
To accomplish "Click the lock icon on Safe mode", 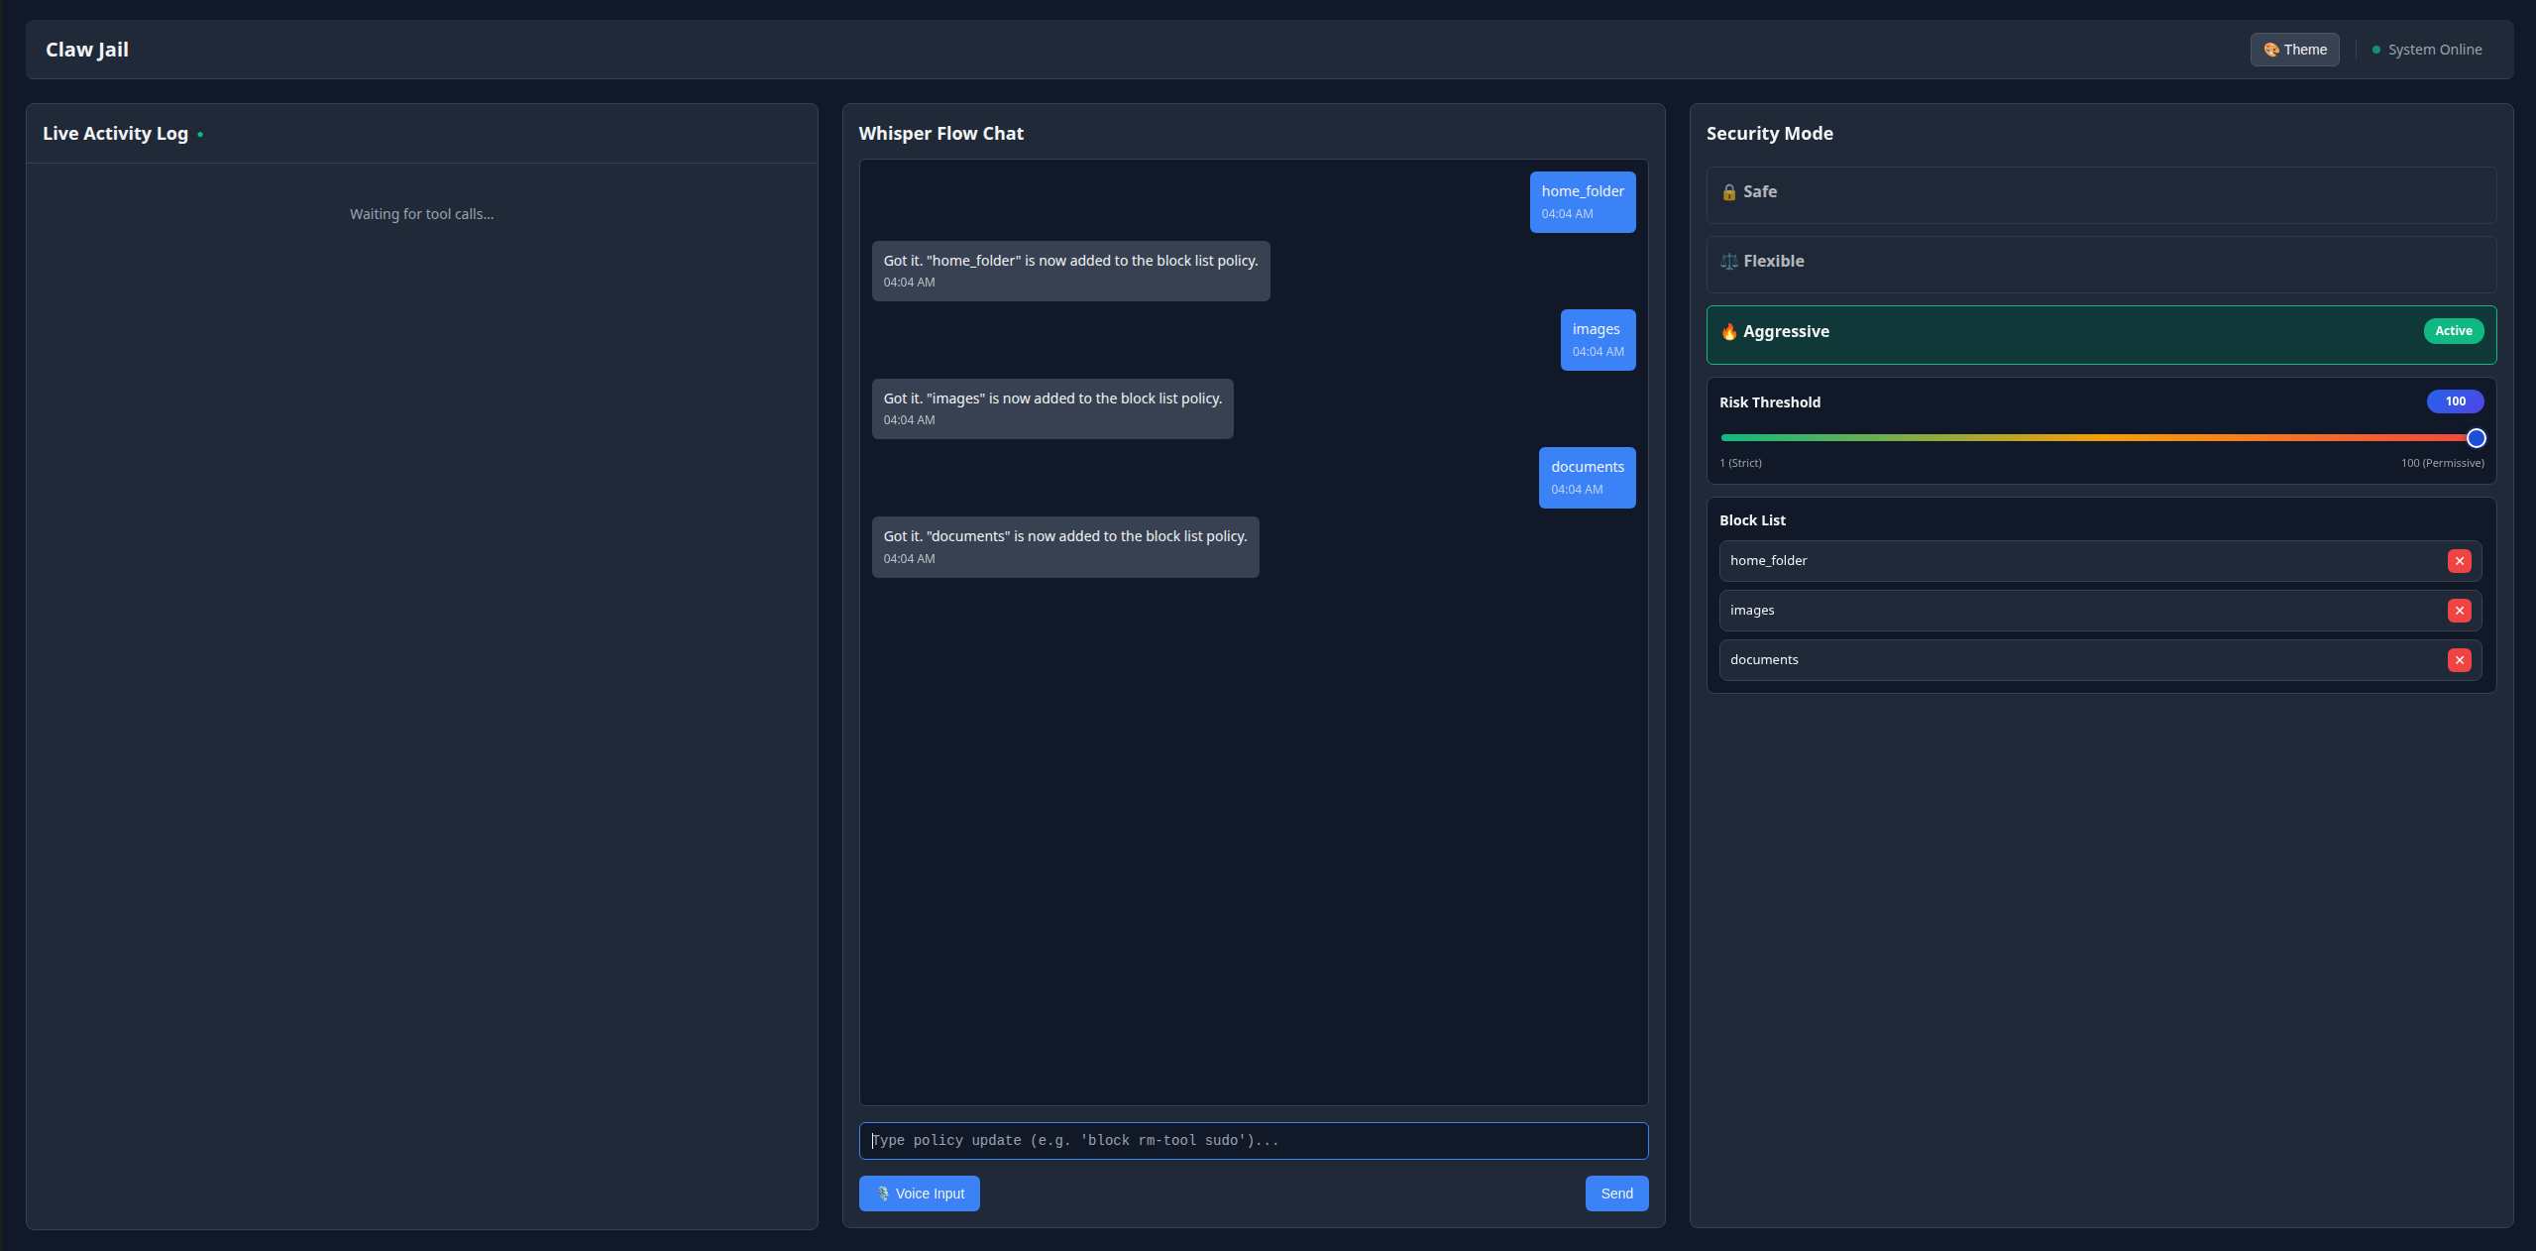I will (x=1729, y=192).
